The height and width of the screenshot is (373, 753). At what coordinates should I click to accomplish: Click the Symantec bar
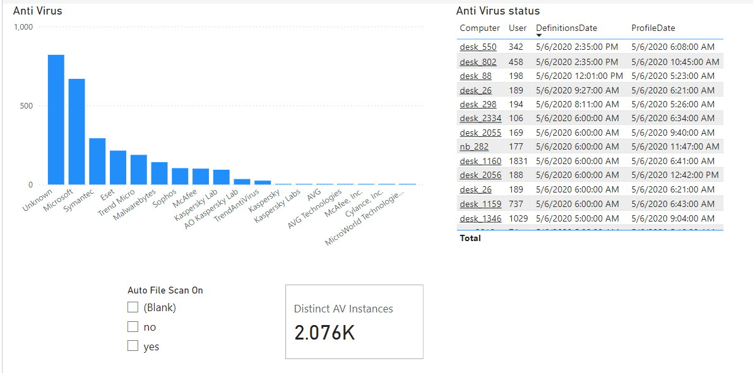(97, 162)
